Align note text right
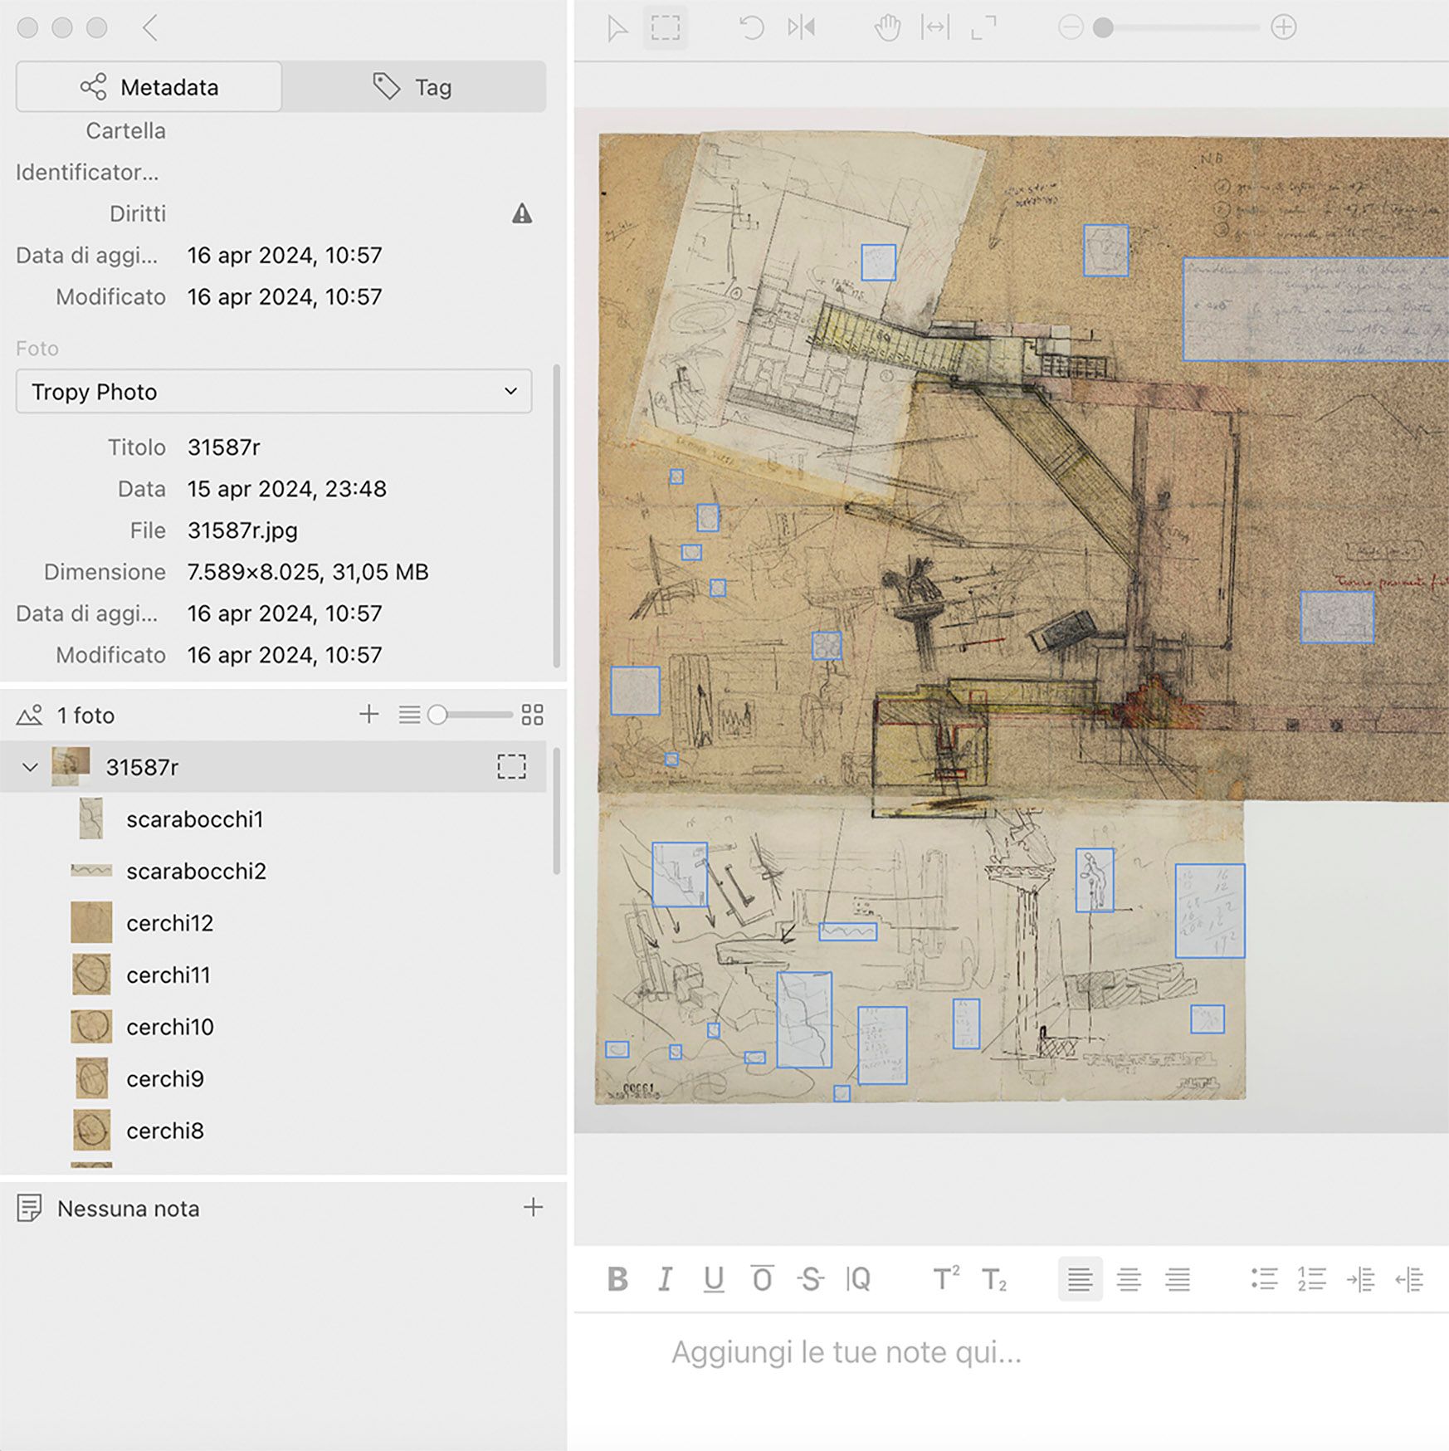 pos(1178,1279)
